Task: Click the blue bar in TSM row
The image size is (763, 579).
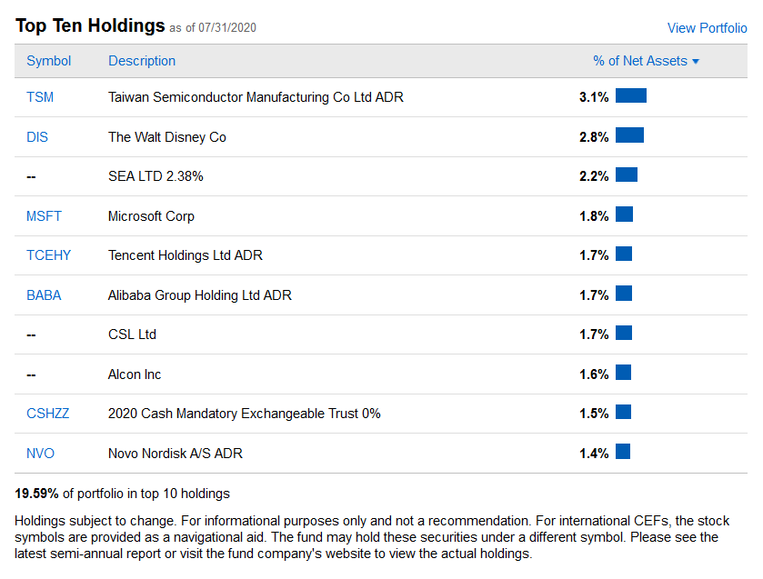Action: click(631, 95)
